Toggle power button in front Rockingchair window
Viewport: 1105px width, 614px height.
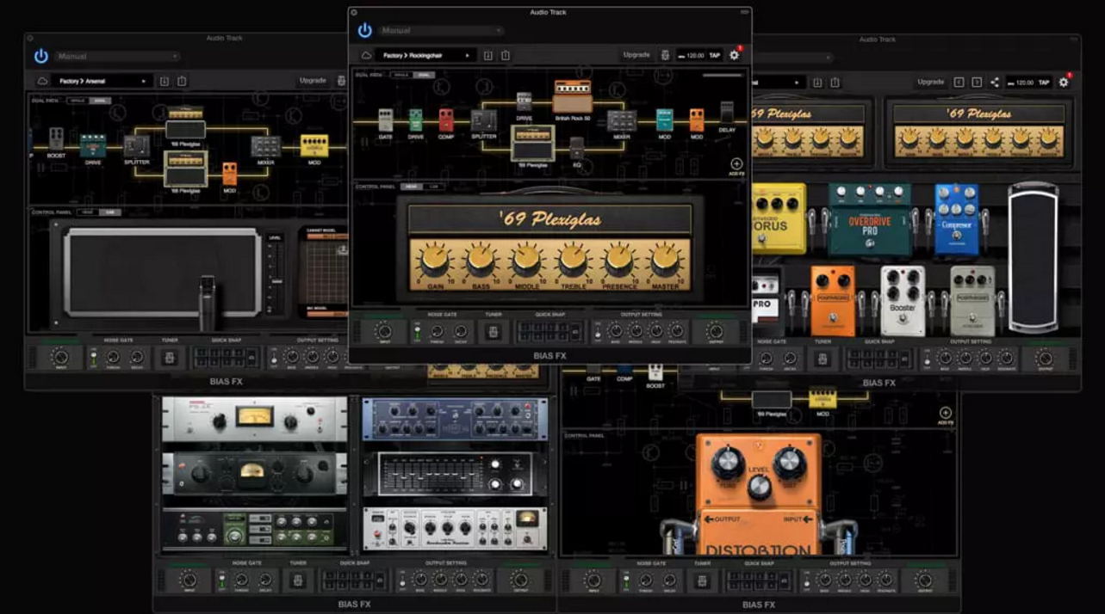click(x=364, y=31)
